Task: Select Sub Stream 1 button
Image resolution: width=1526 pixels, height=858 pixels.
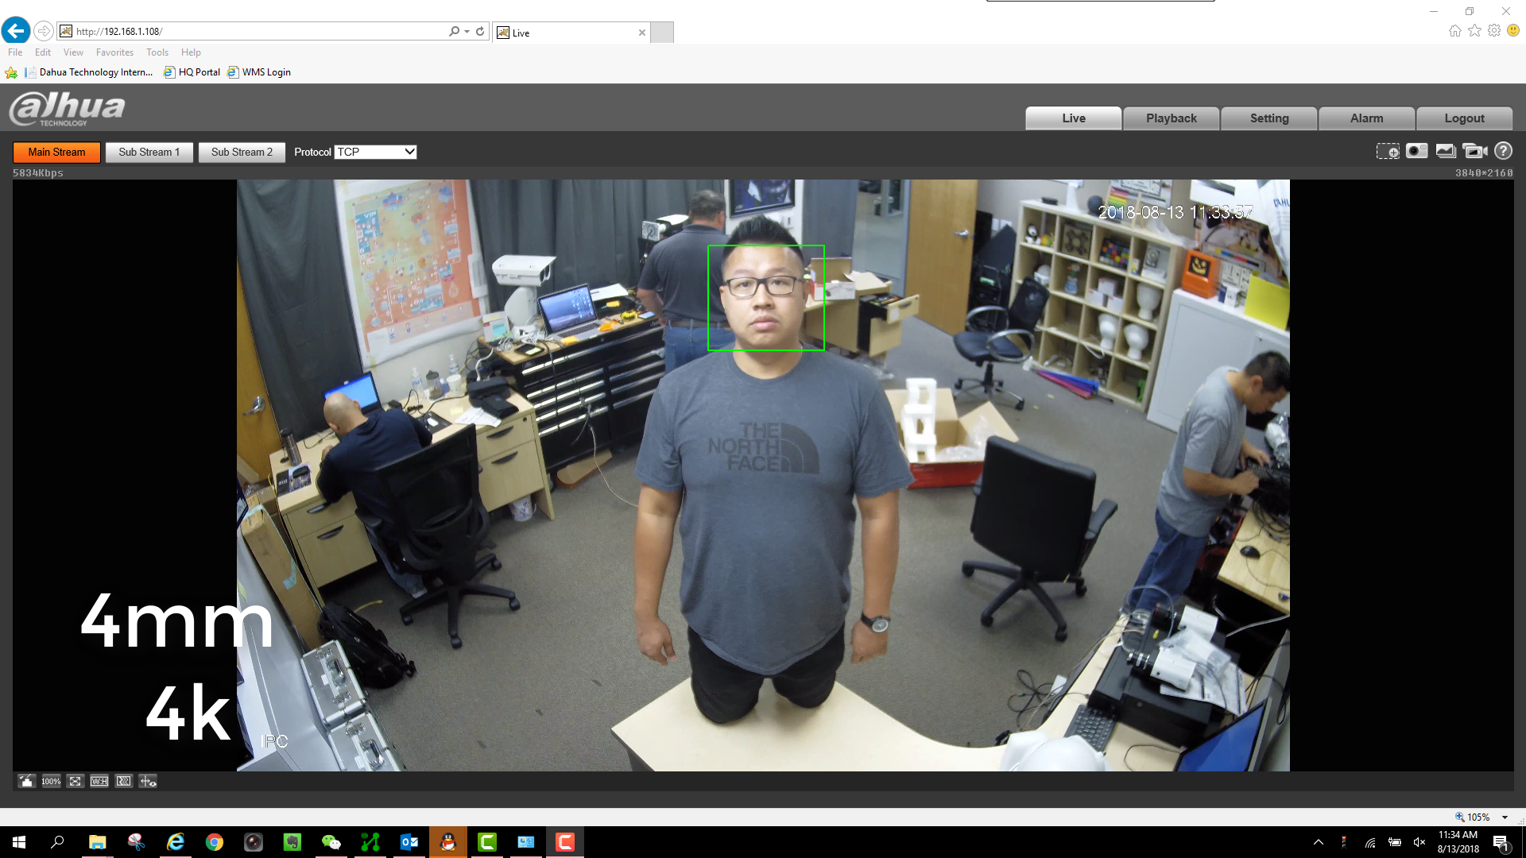Action: (149, 152)
